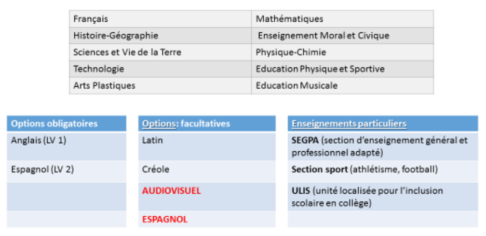The height and width of the screenshot is (236, 486).
Task: Click the underlined Enseignements particuliers header
Action: [349, 124]
